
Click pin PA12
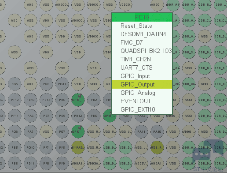click(x=141, y=118)
